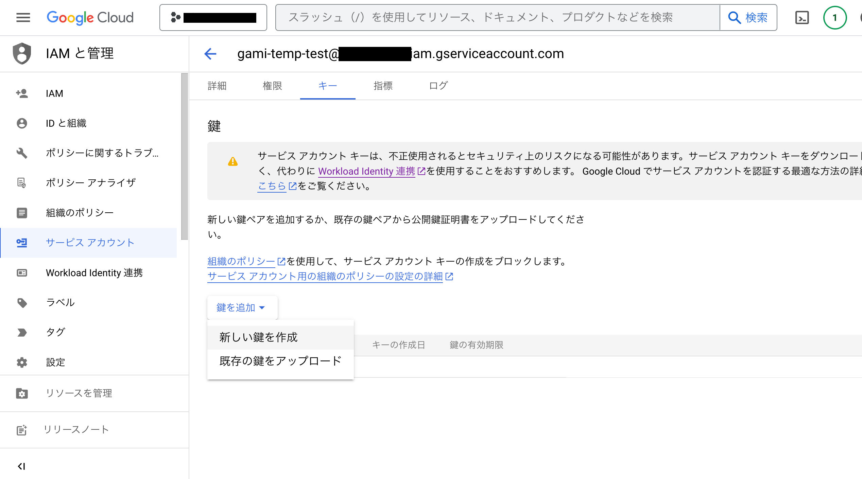
Task: Click the service account email title
Action: [x=400, y=54]
